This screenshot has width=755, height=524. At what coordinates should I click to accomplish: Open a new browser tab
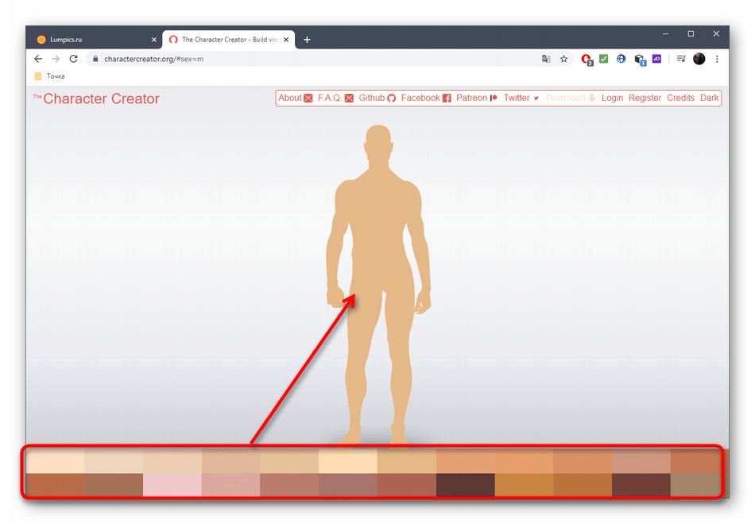pos(307,40)
